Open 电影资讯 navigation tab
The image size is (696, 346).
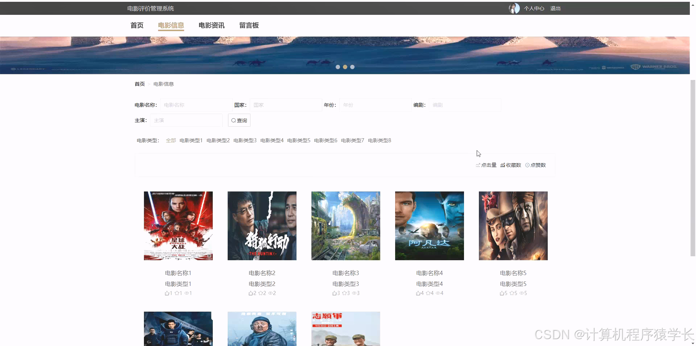click(212, 25)
